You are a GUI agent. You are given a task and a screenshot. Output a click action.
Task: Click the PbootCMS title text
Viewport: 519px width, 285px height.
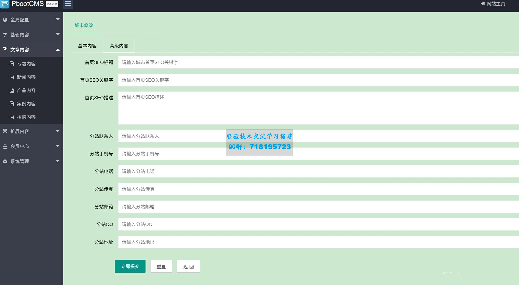tap(27, 4)
